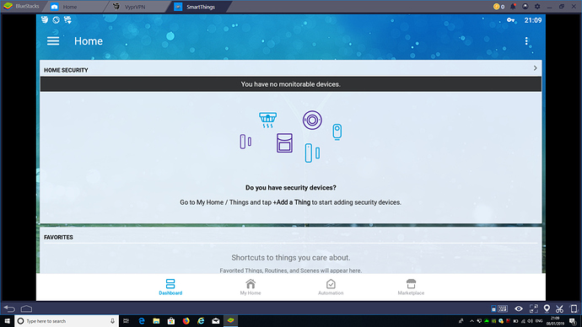Click 'Do you have security devices?' text
Viewport: 582px width, 327px height.
coord(291,188)
